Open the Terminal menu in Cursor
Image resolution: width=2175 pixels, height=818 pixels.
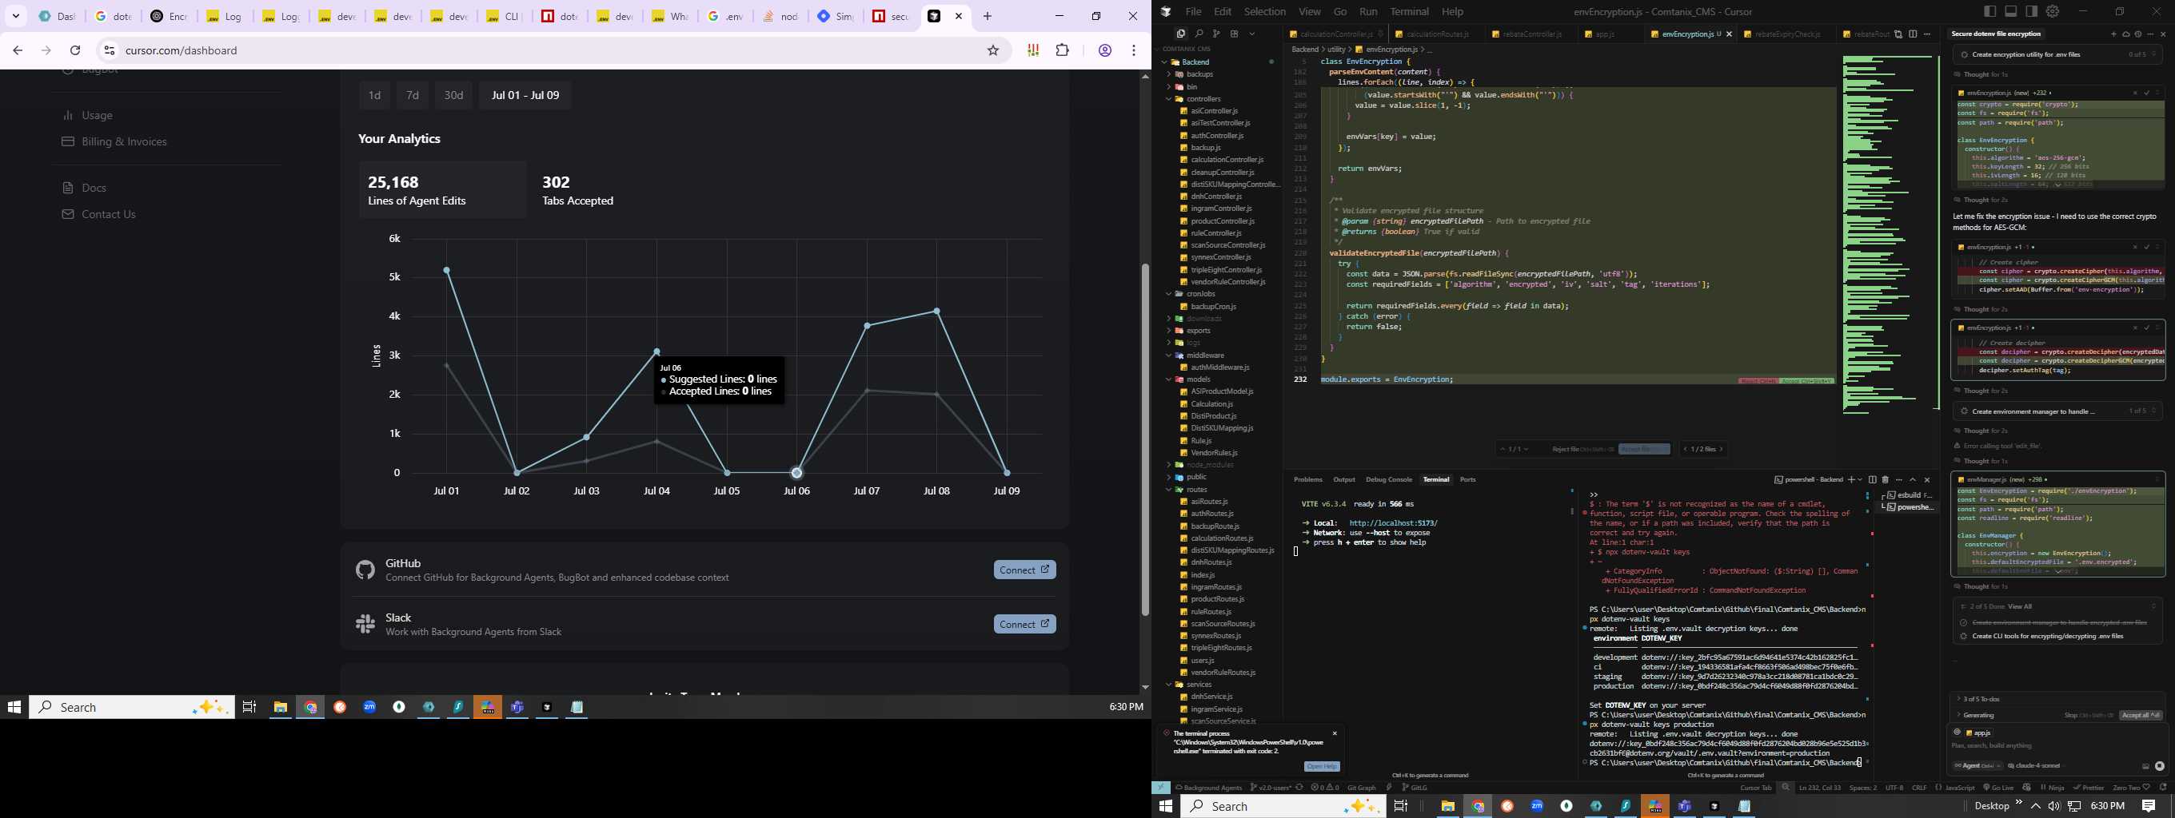[1409, 11]
